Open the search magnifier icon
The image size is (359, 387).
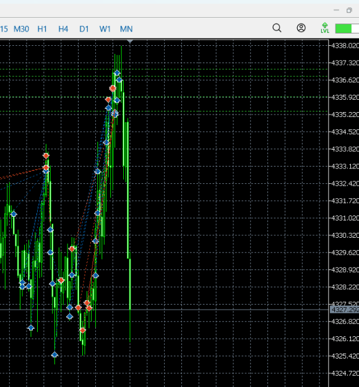coord(277,28)
